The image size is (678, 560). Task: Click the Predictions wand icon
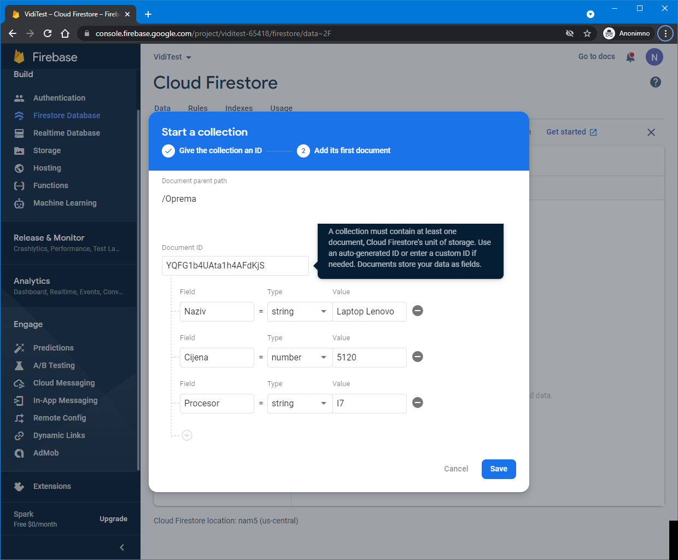coord(19,348)
